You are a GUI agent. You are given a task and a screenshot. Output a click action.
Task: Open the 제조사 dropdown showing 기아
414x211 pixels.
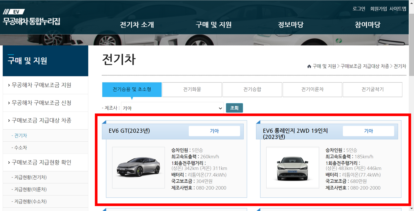pyautogui.click(x=172, y=108)
